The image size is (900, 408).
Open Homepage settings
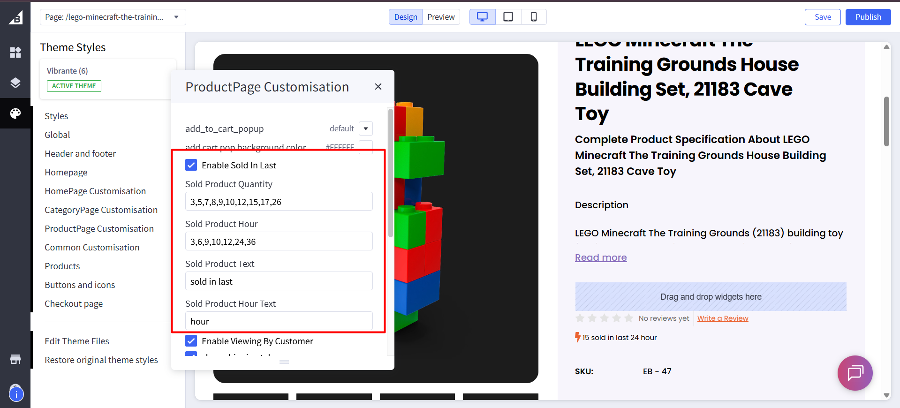(66, 172)
